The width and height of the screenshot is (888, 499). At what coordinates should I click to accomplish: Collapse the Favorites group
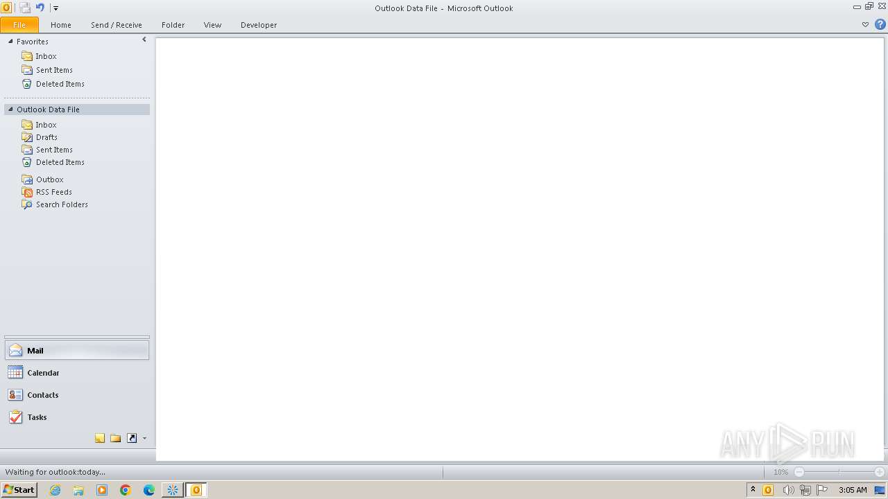pyautogui.click(x=10, y=42)
